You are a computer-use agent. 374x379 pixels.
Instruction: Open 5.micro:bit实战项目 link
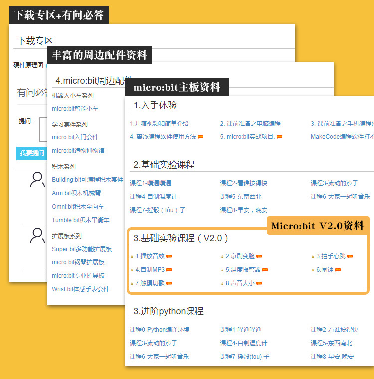(247, 137)
